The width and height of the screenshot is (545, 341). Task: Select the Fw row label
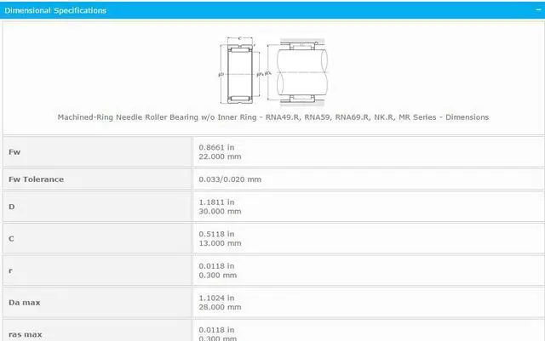(14, 152)
